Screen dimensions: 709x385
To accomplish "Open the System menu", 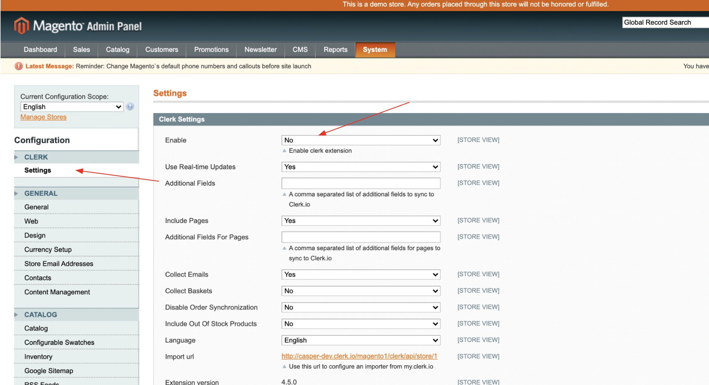I will click(x=375, y=50).
